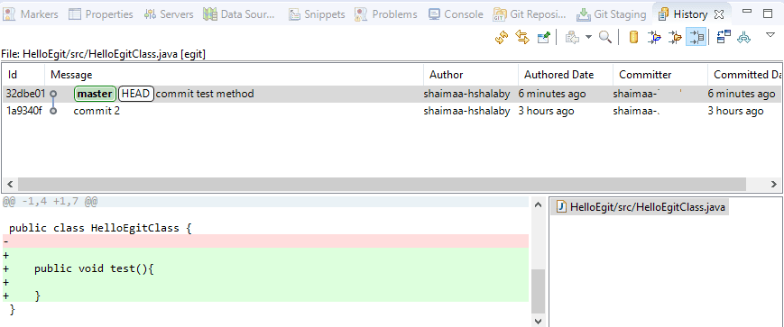
Task: Switch to the Problems tab
Action: tap(385, 14)
